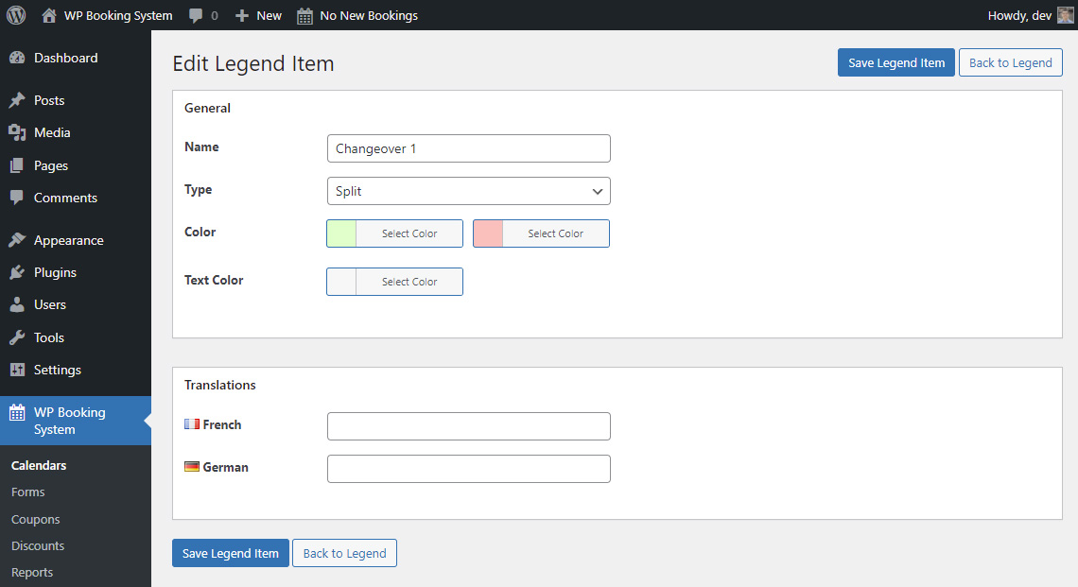The height and width of the screenshot is (587, 1078).
Task: Click the Media icon in sidebar
Action: coord(17,132)
